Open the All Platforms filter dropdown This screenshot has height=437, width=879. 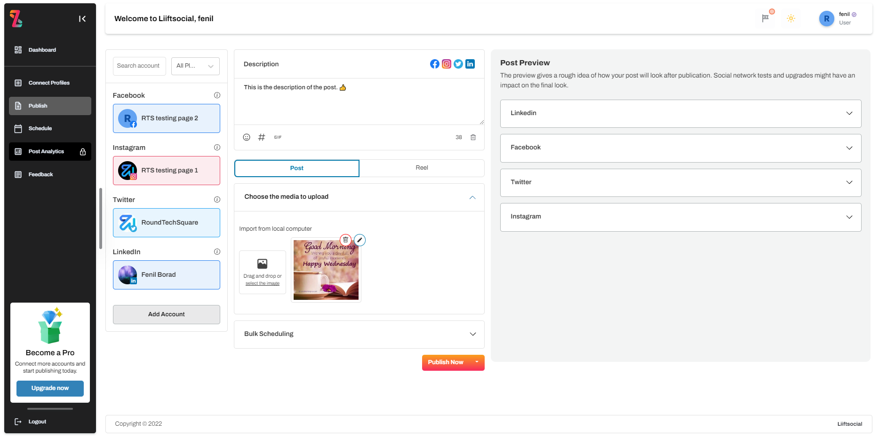[195, 66]
